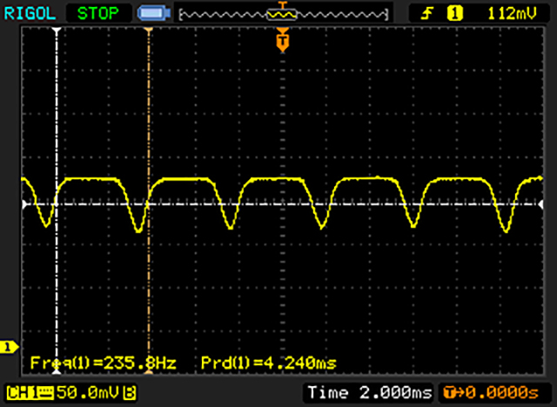Click the RIGOL logo text
The width and height of the screenshot is (557, 407).
click(x=30, y=14)
